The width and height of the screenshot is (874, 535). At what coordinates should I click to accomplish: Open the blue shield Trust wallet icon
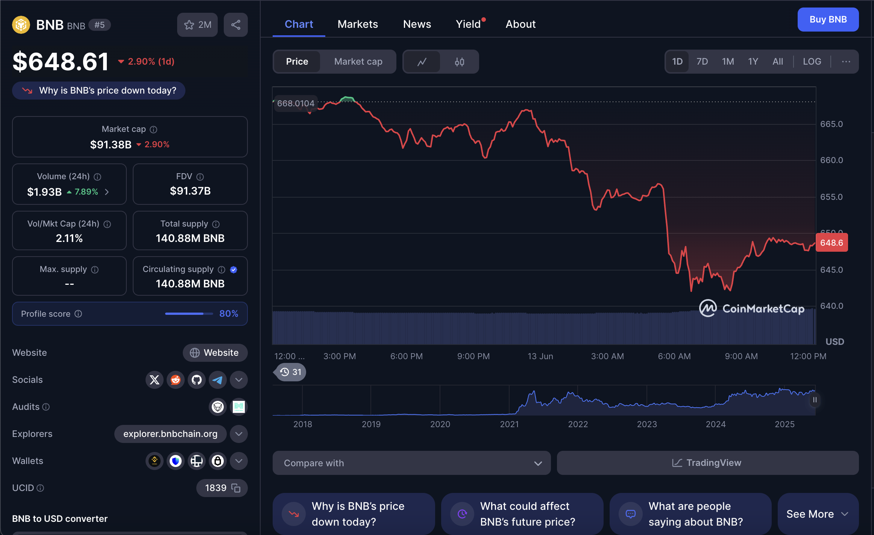176,461
